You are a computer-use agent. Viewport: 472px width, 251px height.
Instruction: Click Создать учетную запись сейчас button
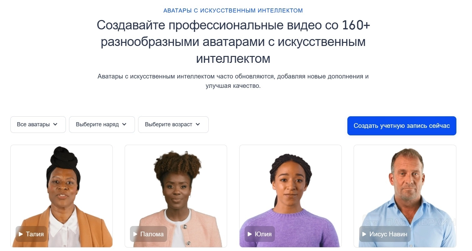[402, 126]
